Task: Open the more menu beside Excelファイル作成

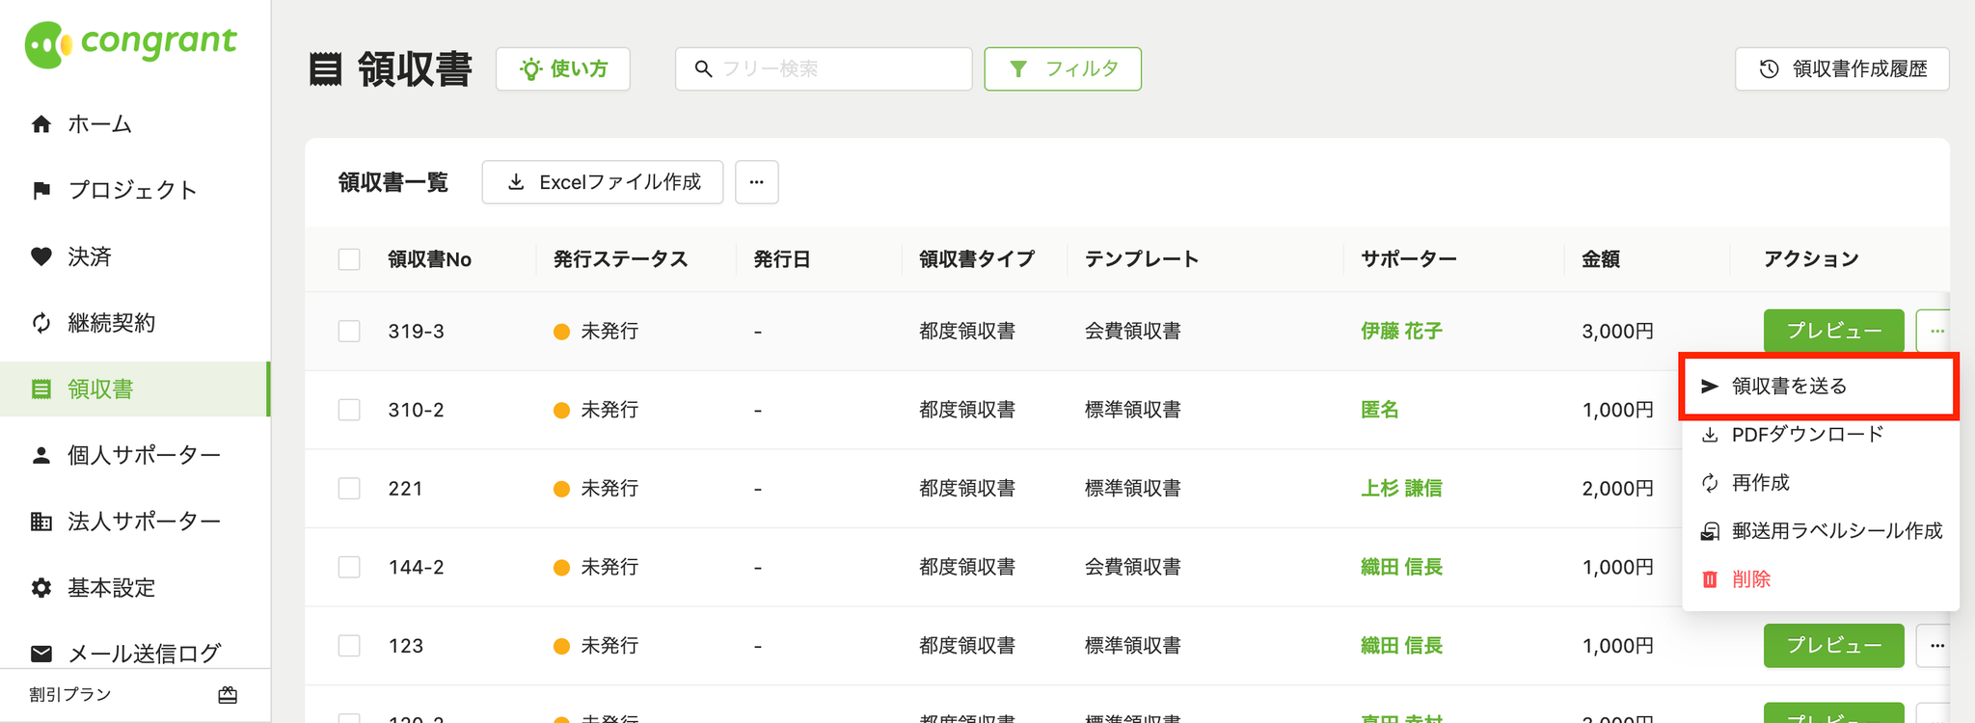Action: 757,182
